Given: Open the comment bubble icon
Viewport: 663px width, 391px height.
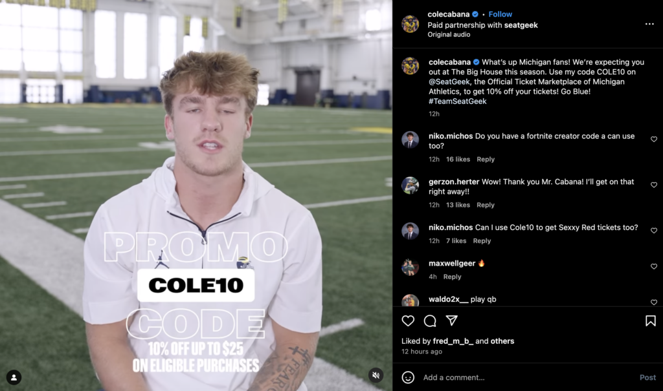Looking at the screenshot, I should tap(430, 321).
